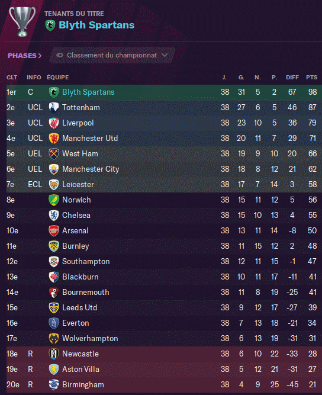Image resolution: width=322 pixels, height=395 pixels.
Task: Click the Wolverhampton wolf crest
Action: coord(54,339)
